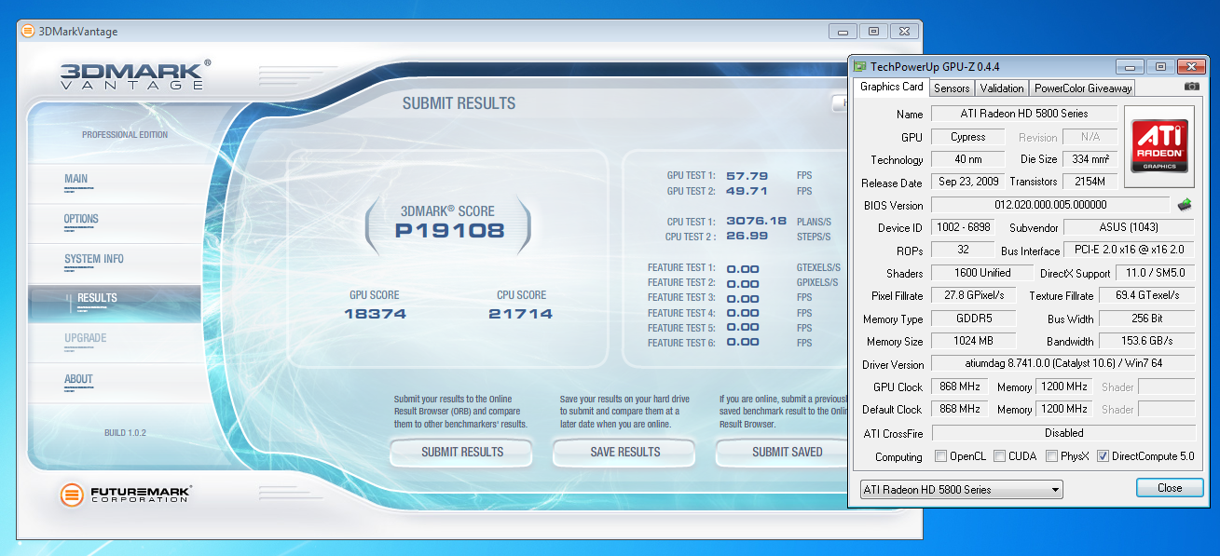The height and width of the screenshot is (556, 1220).
Task: Minimize the GPU-Z window
Action: (x=1131, y=66)
